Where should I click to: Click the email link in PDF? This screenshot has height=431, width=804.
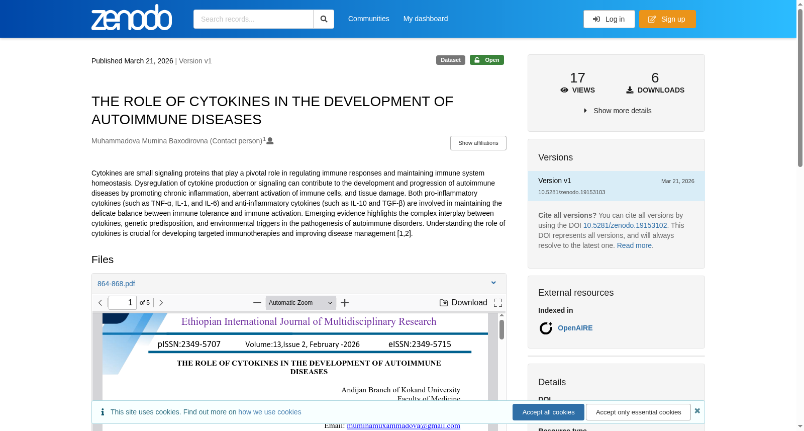pyautogui.click(x=404, y=425)
